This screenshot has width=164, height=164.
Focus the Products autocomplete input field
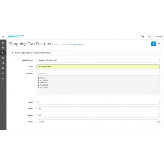(x=98, y=73)
